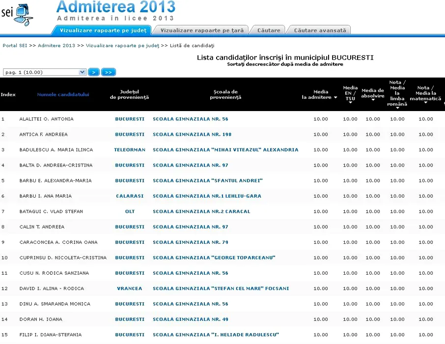Open Vizualizare rapoarte pe județ tab
This screenshot has width=445, height=344.
click(103, 30)
